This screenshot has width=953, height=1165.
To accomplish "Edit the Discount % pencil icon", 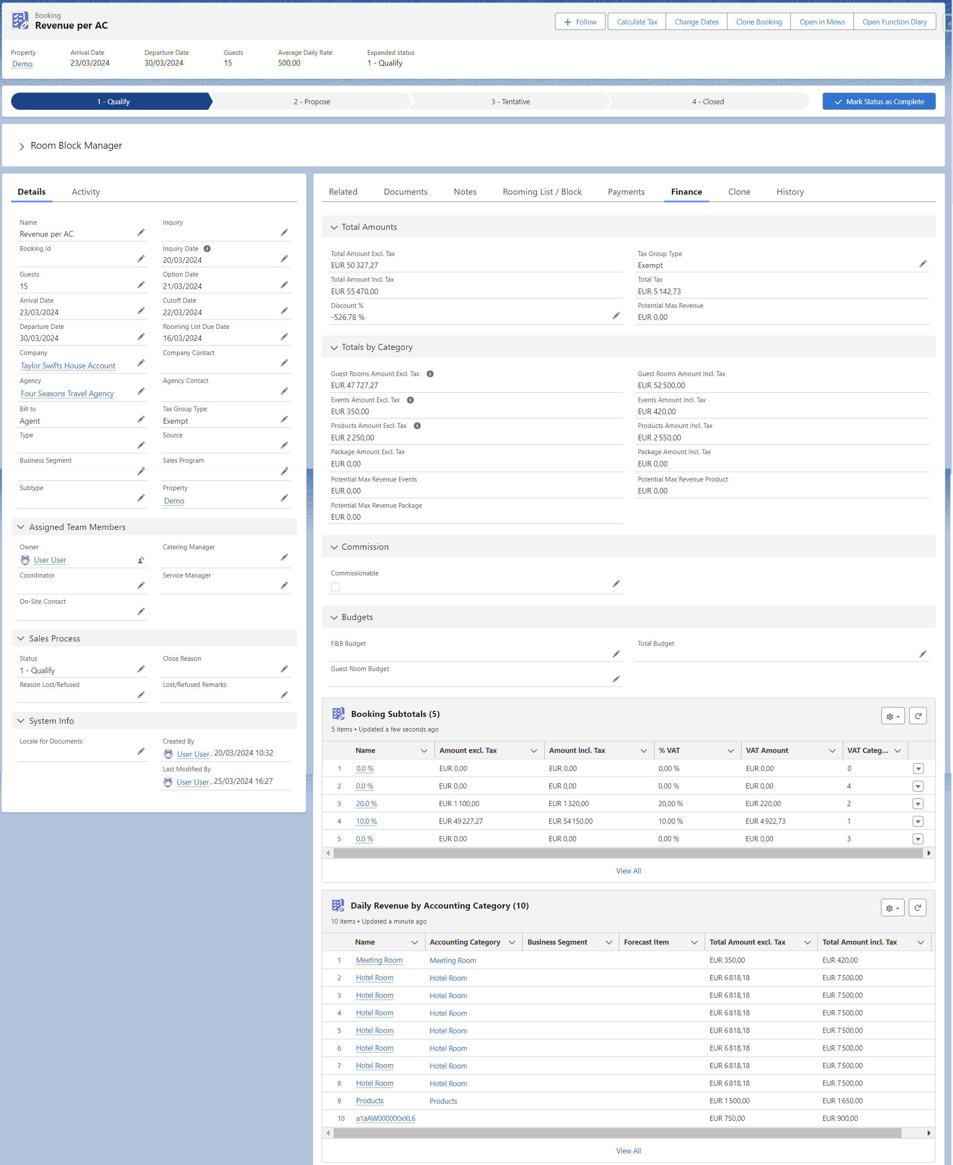I will coord(616,316).
